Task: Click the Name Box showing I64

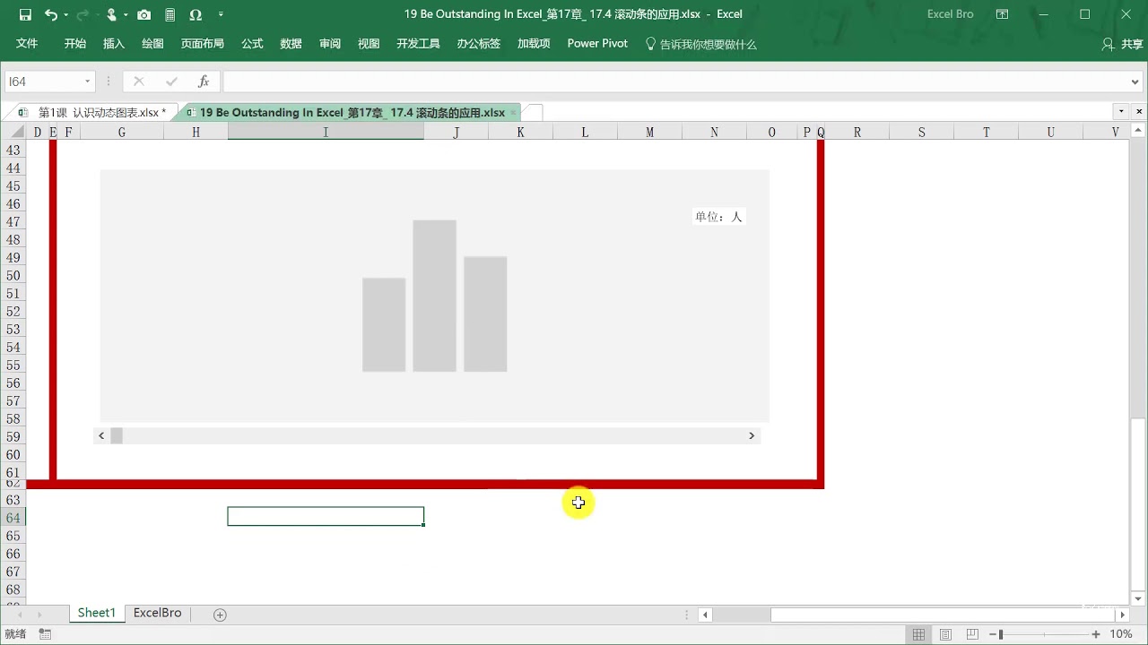Action: click(x=43, y=82)
